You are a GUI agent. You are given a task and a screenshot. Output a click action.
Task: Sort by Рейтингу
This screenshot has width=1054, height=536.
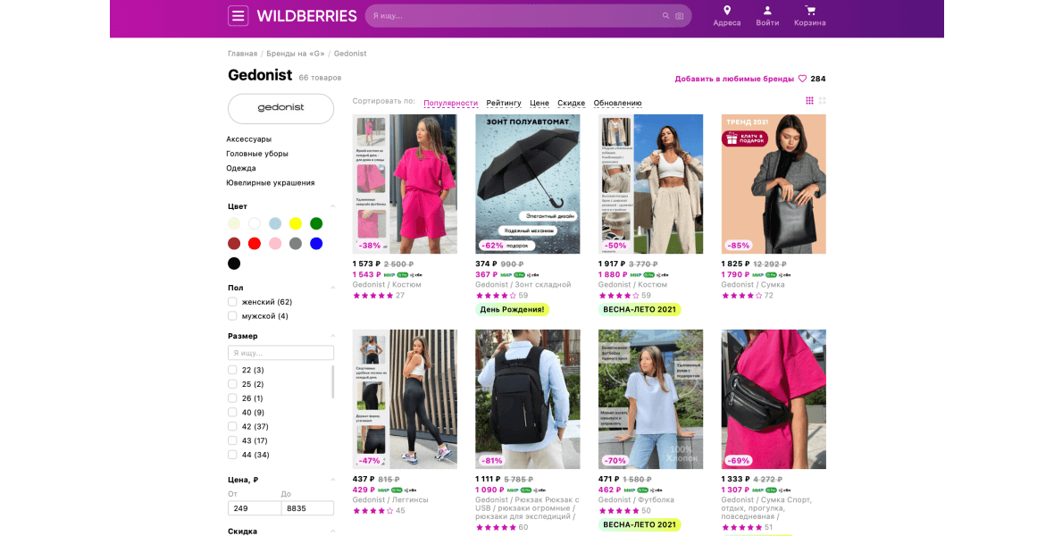504,103
